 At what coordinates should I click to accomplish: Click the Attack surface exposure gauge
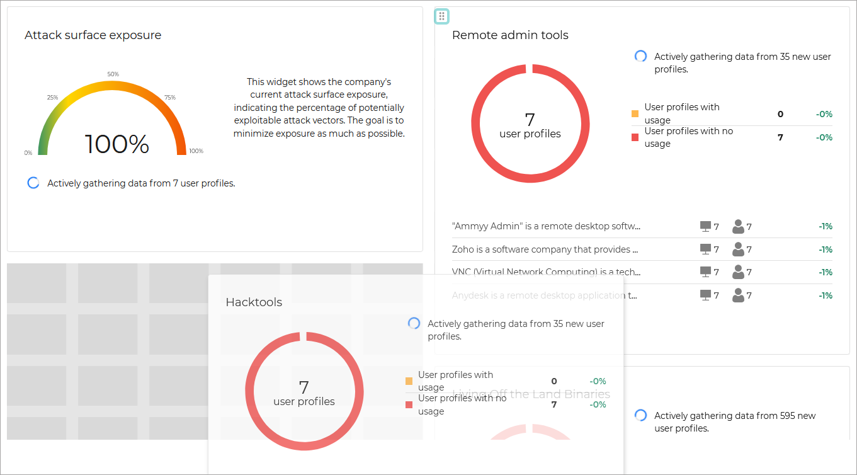click(112, 117)
